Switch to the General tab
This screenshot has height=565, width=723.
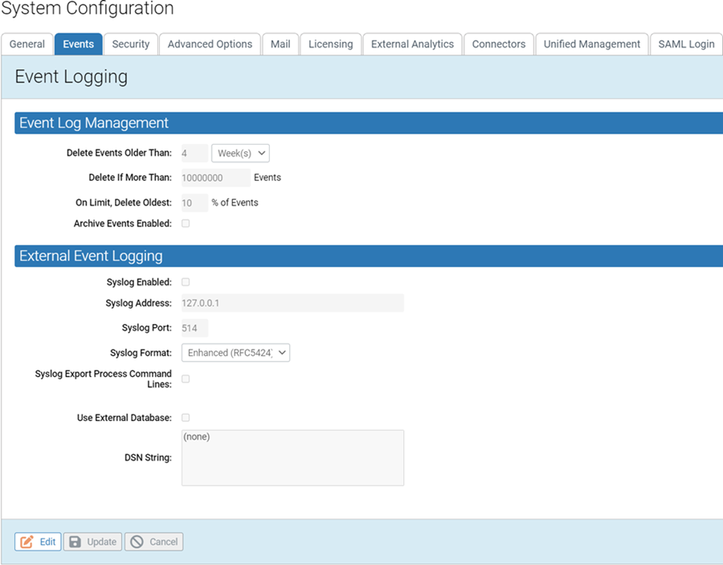tap(27, 44)
